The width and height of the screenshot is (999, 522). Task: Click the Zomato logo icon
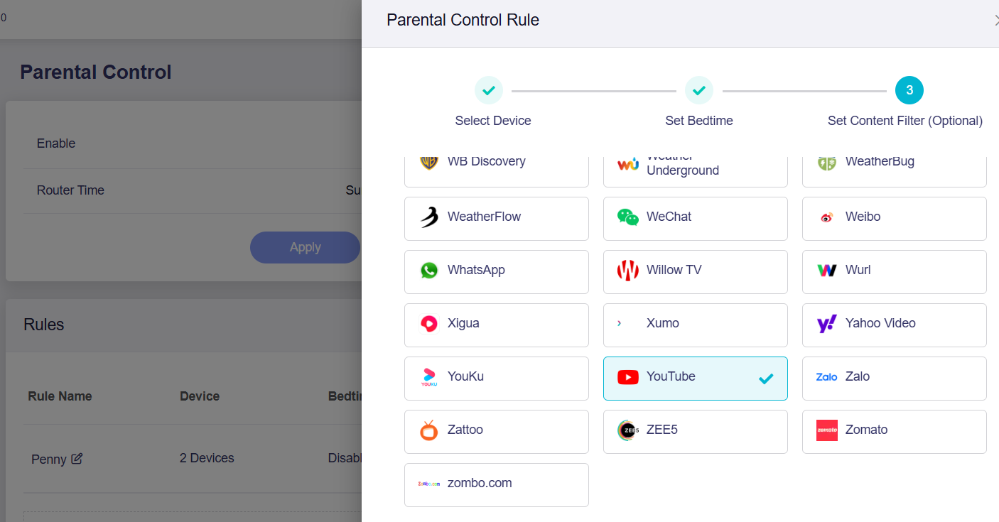pyautogui.click(x=827, y=430)
